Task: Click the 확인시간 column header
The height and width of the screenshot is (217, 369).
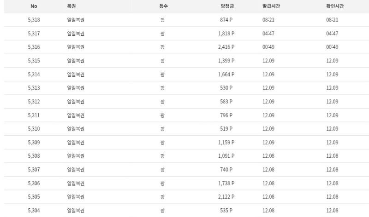Action: [334, 6]
